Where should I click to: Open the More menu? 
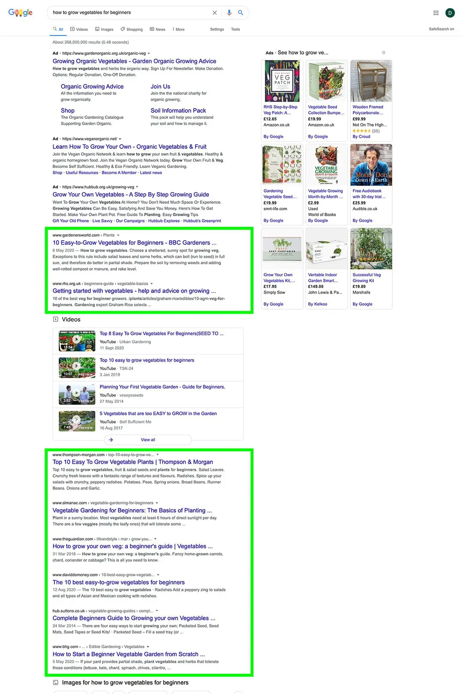pos(178,29)
